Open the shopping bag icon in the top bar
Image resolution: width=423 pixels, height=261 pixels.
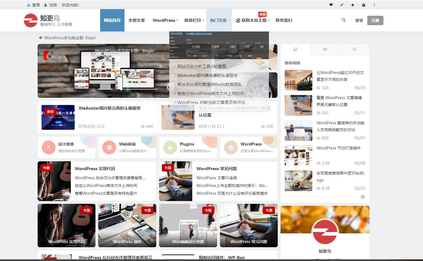coord(364,5)
